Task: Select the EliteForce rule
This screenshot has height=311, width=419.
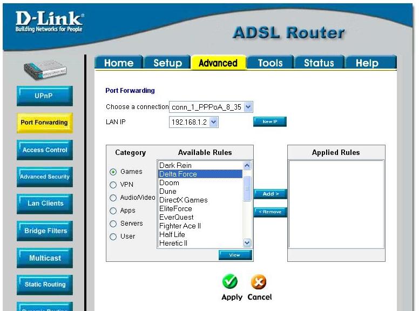Action: point(200,208)
